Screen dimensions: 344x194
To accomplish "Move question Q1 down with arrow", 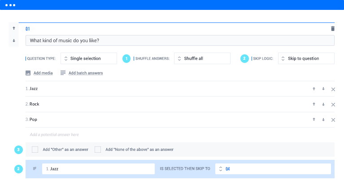I will pyautogui.click(x=14, y=41).
